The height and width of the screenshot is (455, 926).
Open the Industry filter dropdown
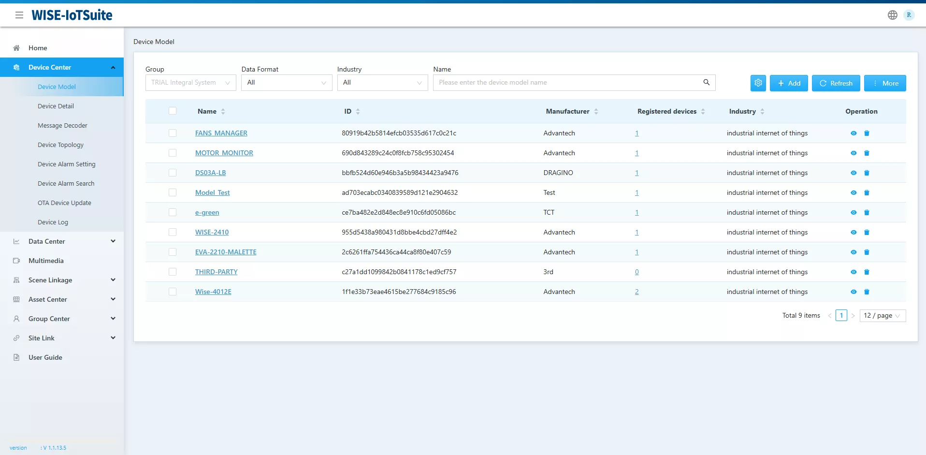tap(382, 83)
